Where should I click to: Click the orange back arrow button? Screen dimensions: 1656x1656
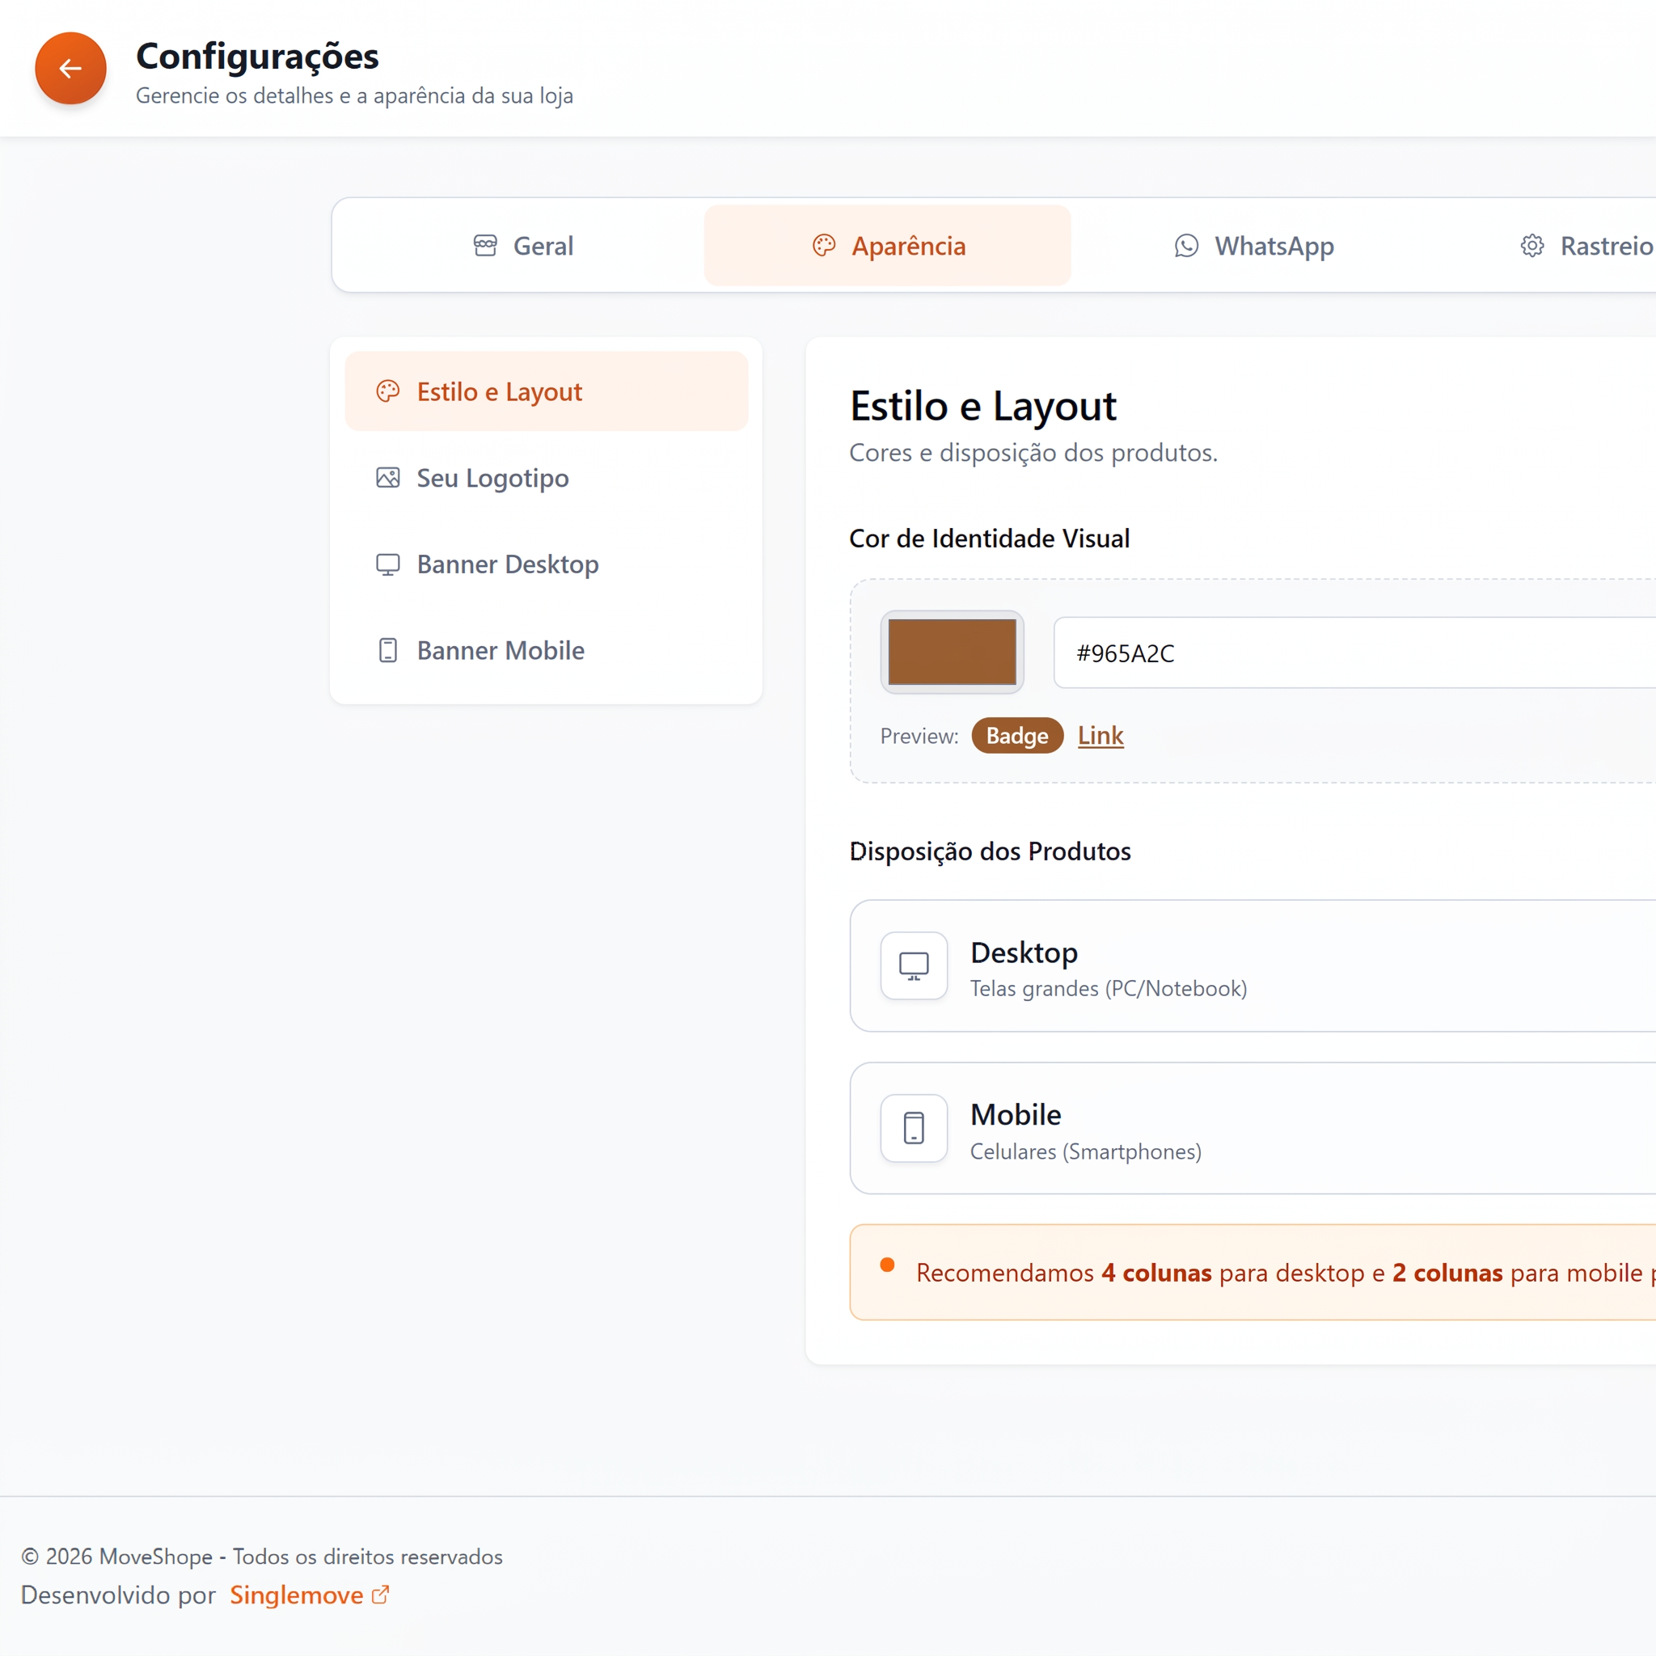[x=70, y=69]
